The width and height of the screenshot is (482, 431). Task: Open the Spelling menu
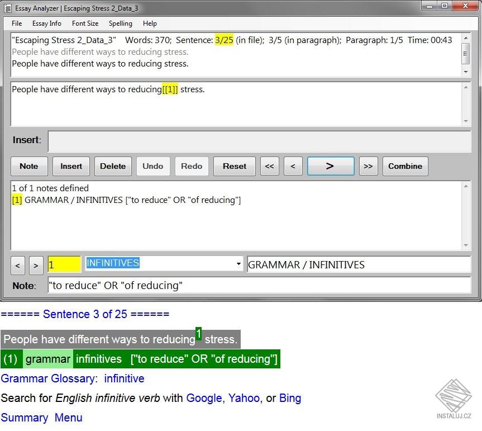coord(120,23)
